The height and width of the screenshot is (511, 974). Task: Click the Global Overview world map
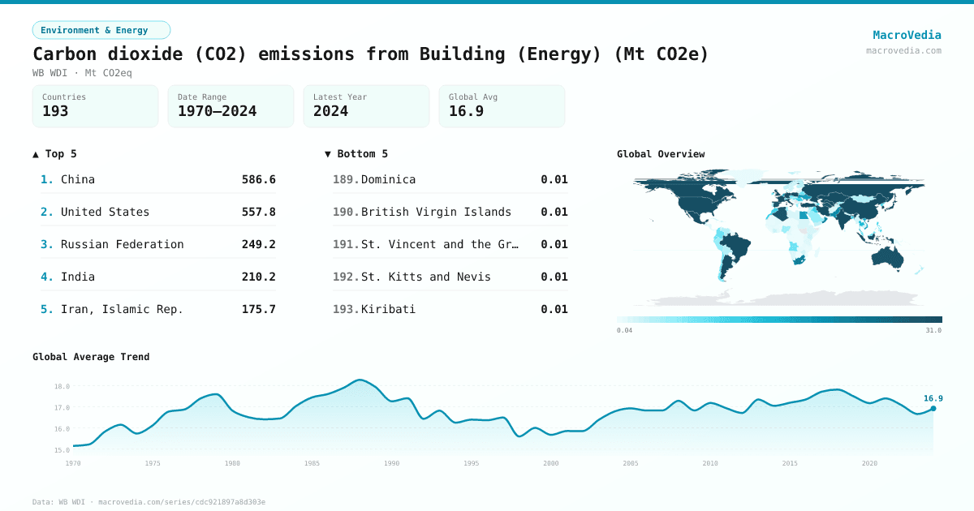[779, 235]
